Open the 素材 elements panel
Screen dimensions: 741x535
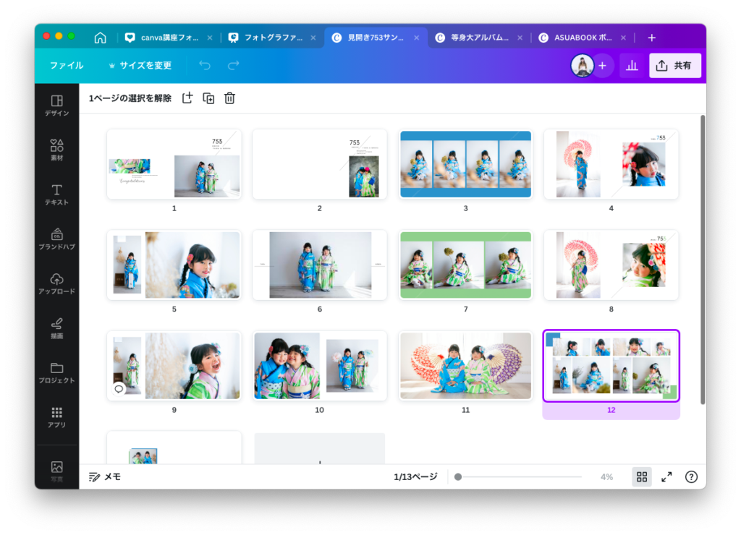pyautogui.click(x=56, y=150)
